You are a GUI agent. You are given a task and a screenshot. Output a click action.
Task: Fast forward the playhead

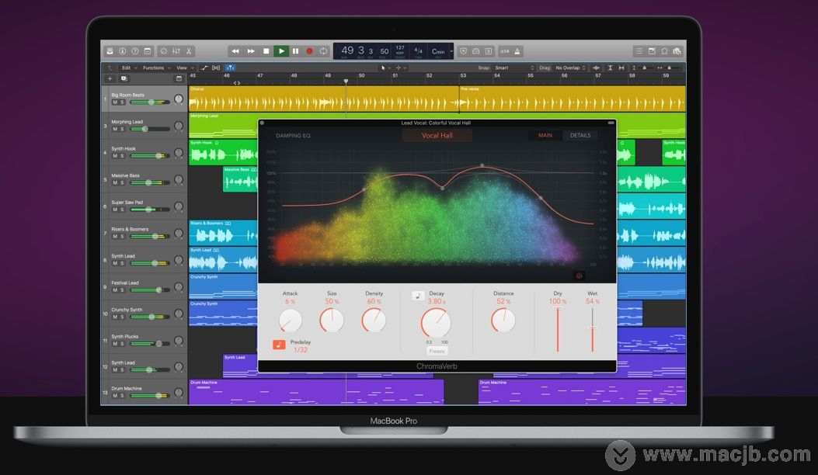[x=251, y=51]
